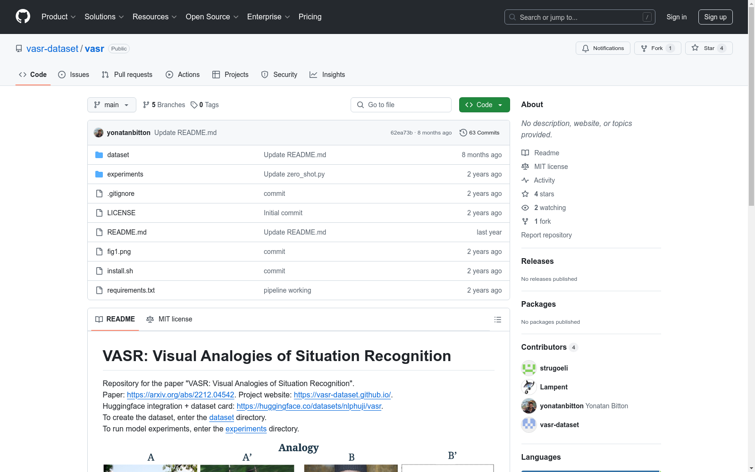View the 0 Tags link
This screenshot has width=755, height=472.
[205, 105]
